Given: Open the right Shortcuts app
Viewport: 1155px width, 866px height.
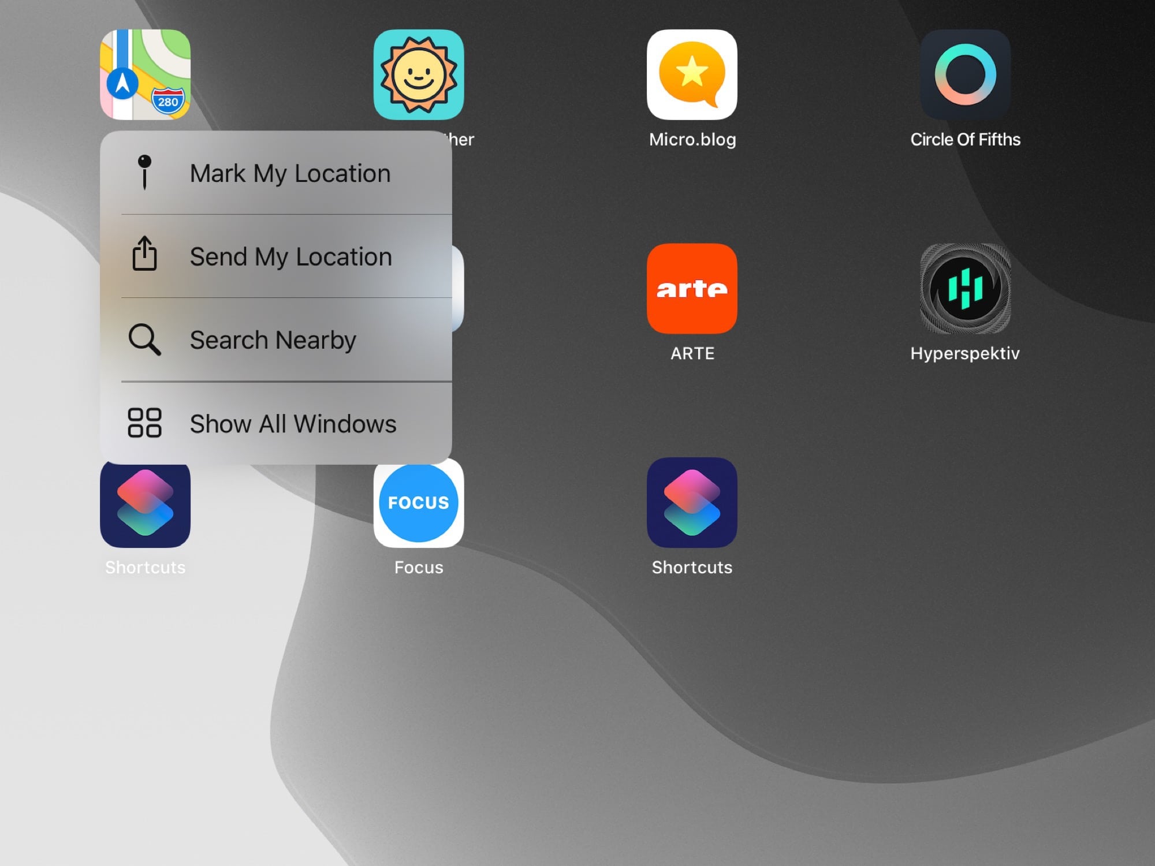Looking at the screenshot, I should 691,503.
